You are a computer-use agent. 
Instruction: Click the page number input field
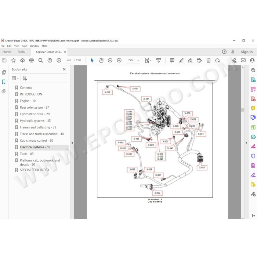coord(69,61)
